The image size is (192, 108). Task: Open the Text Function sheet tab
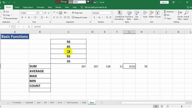(x=72, y=103)
